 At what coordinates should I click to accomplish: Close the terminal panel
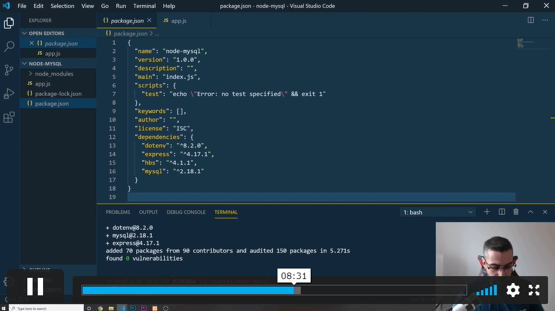click(x=545, y=212)
